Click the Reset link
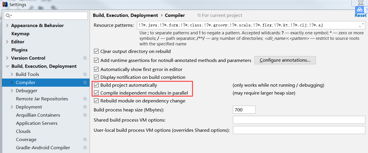368x153 pixels. pos(360,15)
